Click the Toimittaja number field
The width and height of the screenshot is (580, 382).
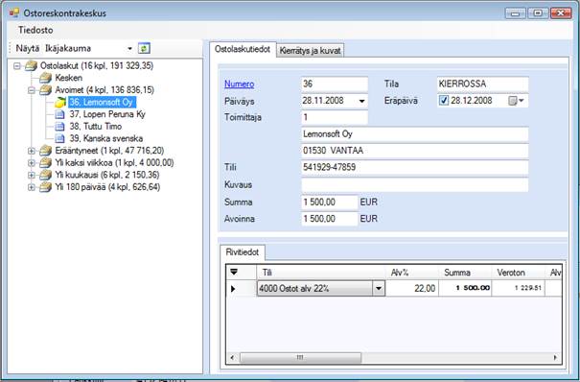click(335, 117)
